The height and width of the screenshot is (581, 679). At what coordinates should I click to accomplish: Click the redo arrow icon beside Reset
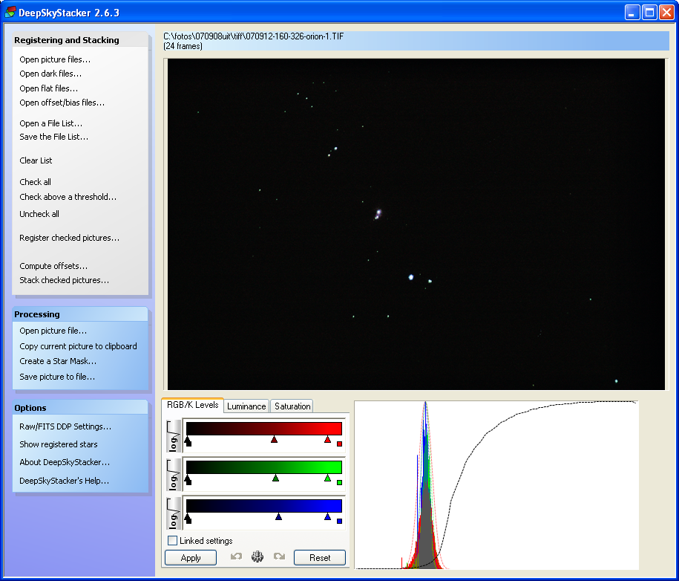(x=279, y=556)
